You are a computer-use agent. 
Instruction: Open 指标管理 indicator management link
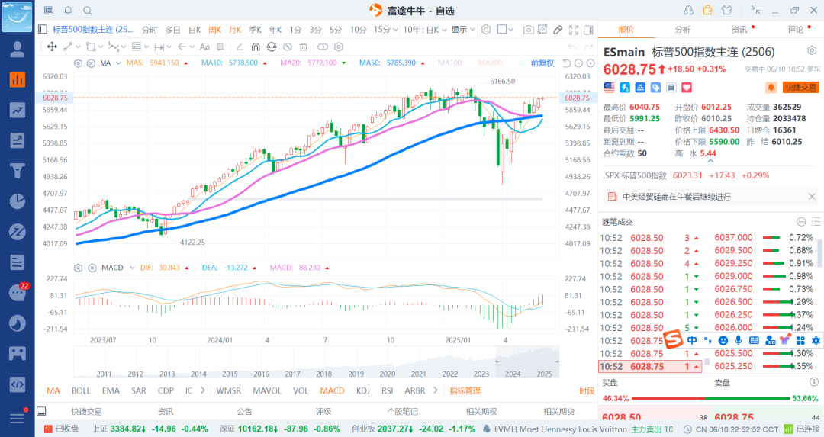coord(465,390)
